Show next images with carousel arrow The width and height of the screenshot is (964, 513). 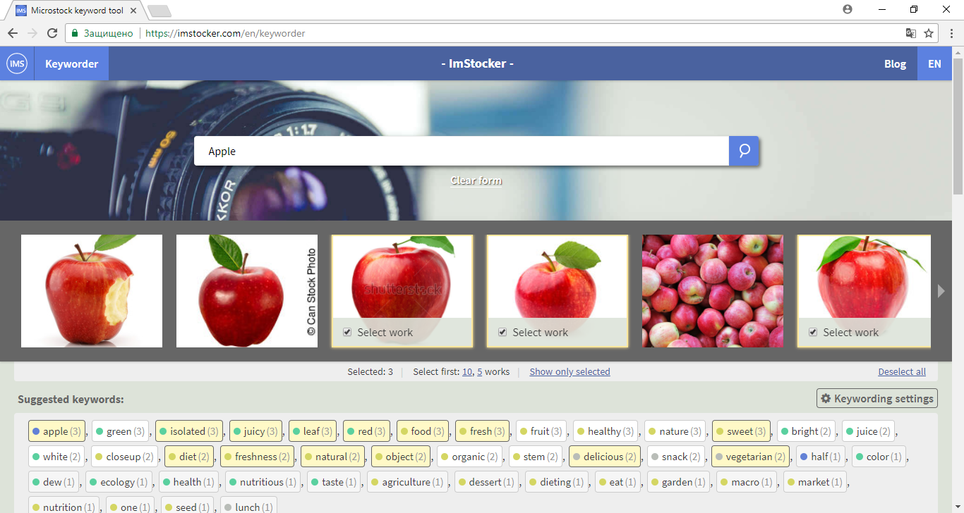pos(941,290)
